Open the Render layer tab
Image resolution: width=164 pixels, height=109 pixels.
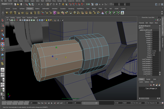click(x=148, y=79)
